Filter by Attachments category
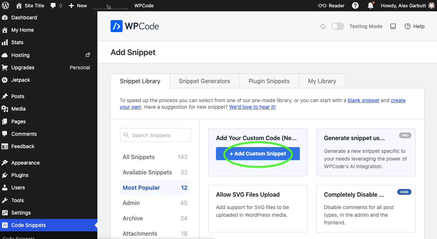The height and width of the screenshot is (239, 437). click(155, 234)
